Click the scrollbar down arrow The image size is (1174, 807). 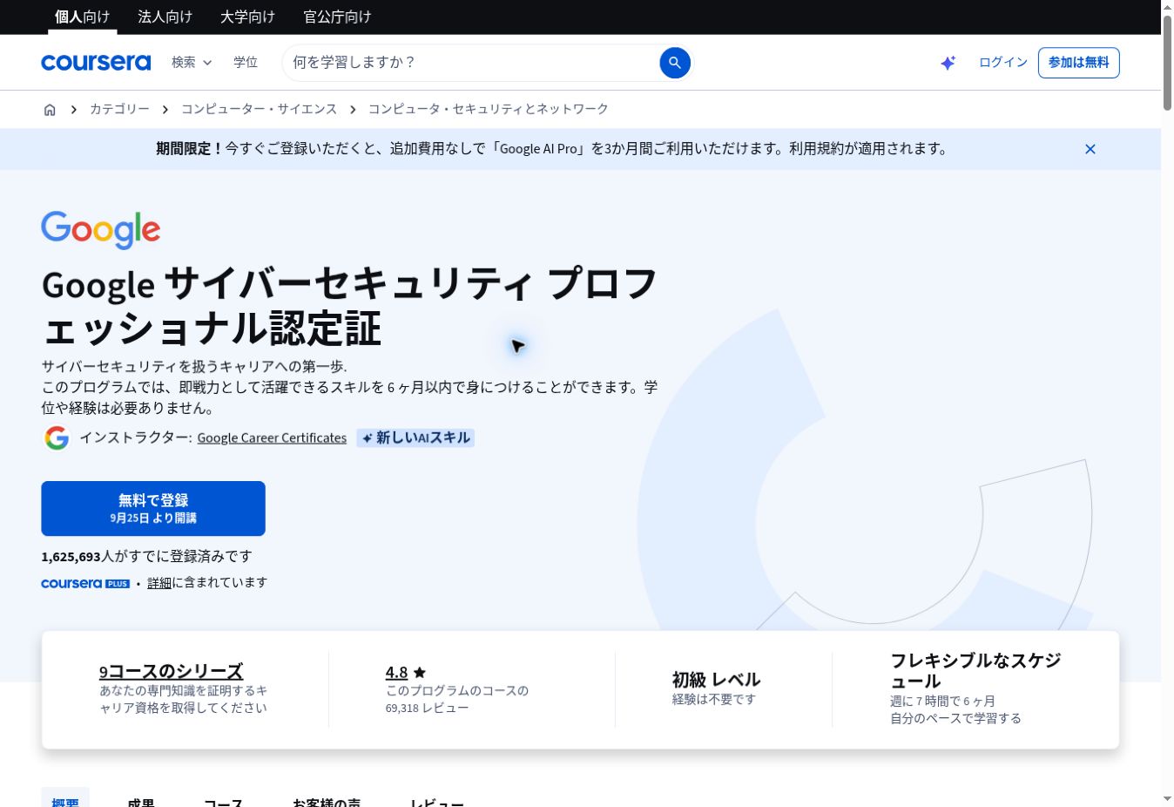1167,799
